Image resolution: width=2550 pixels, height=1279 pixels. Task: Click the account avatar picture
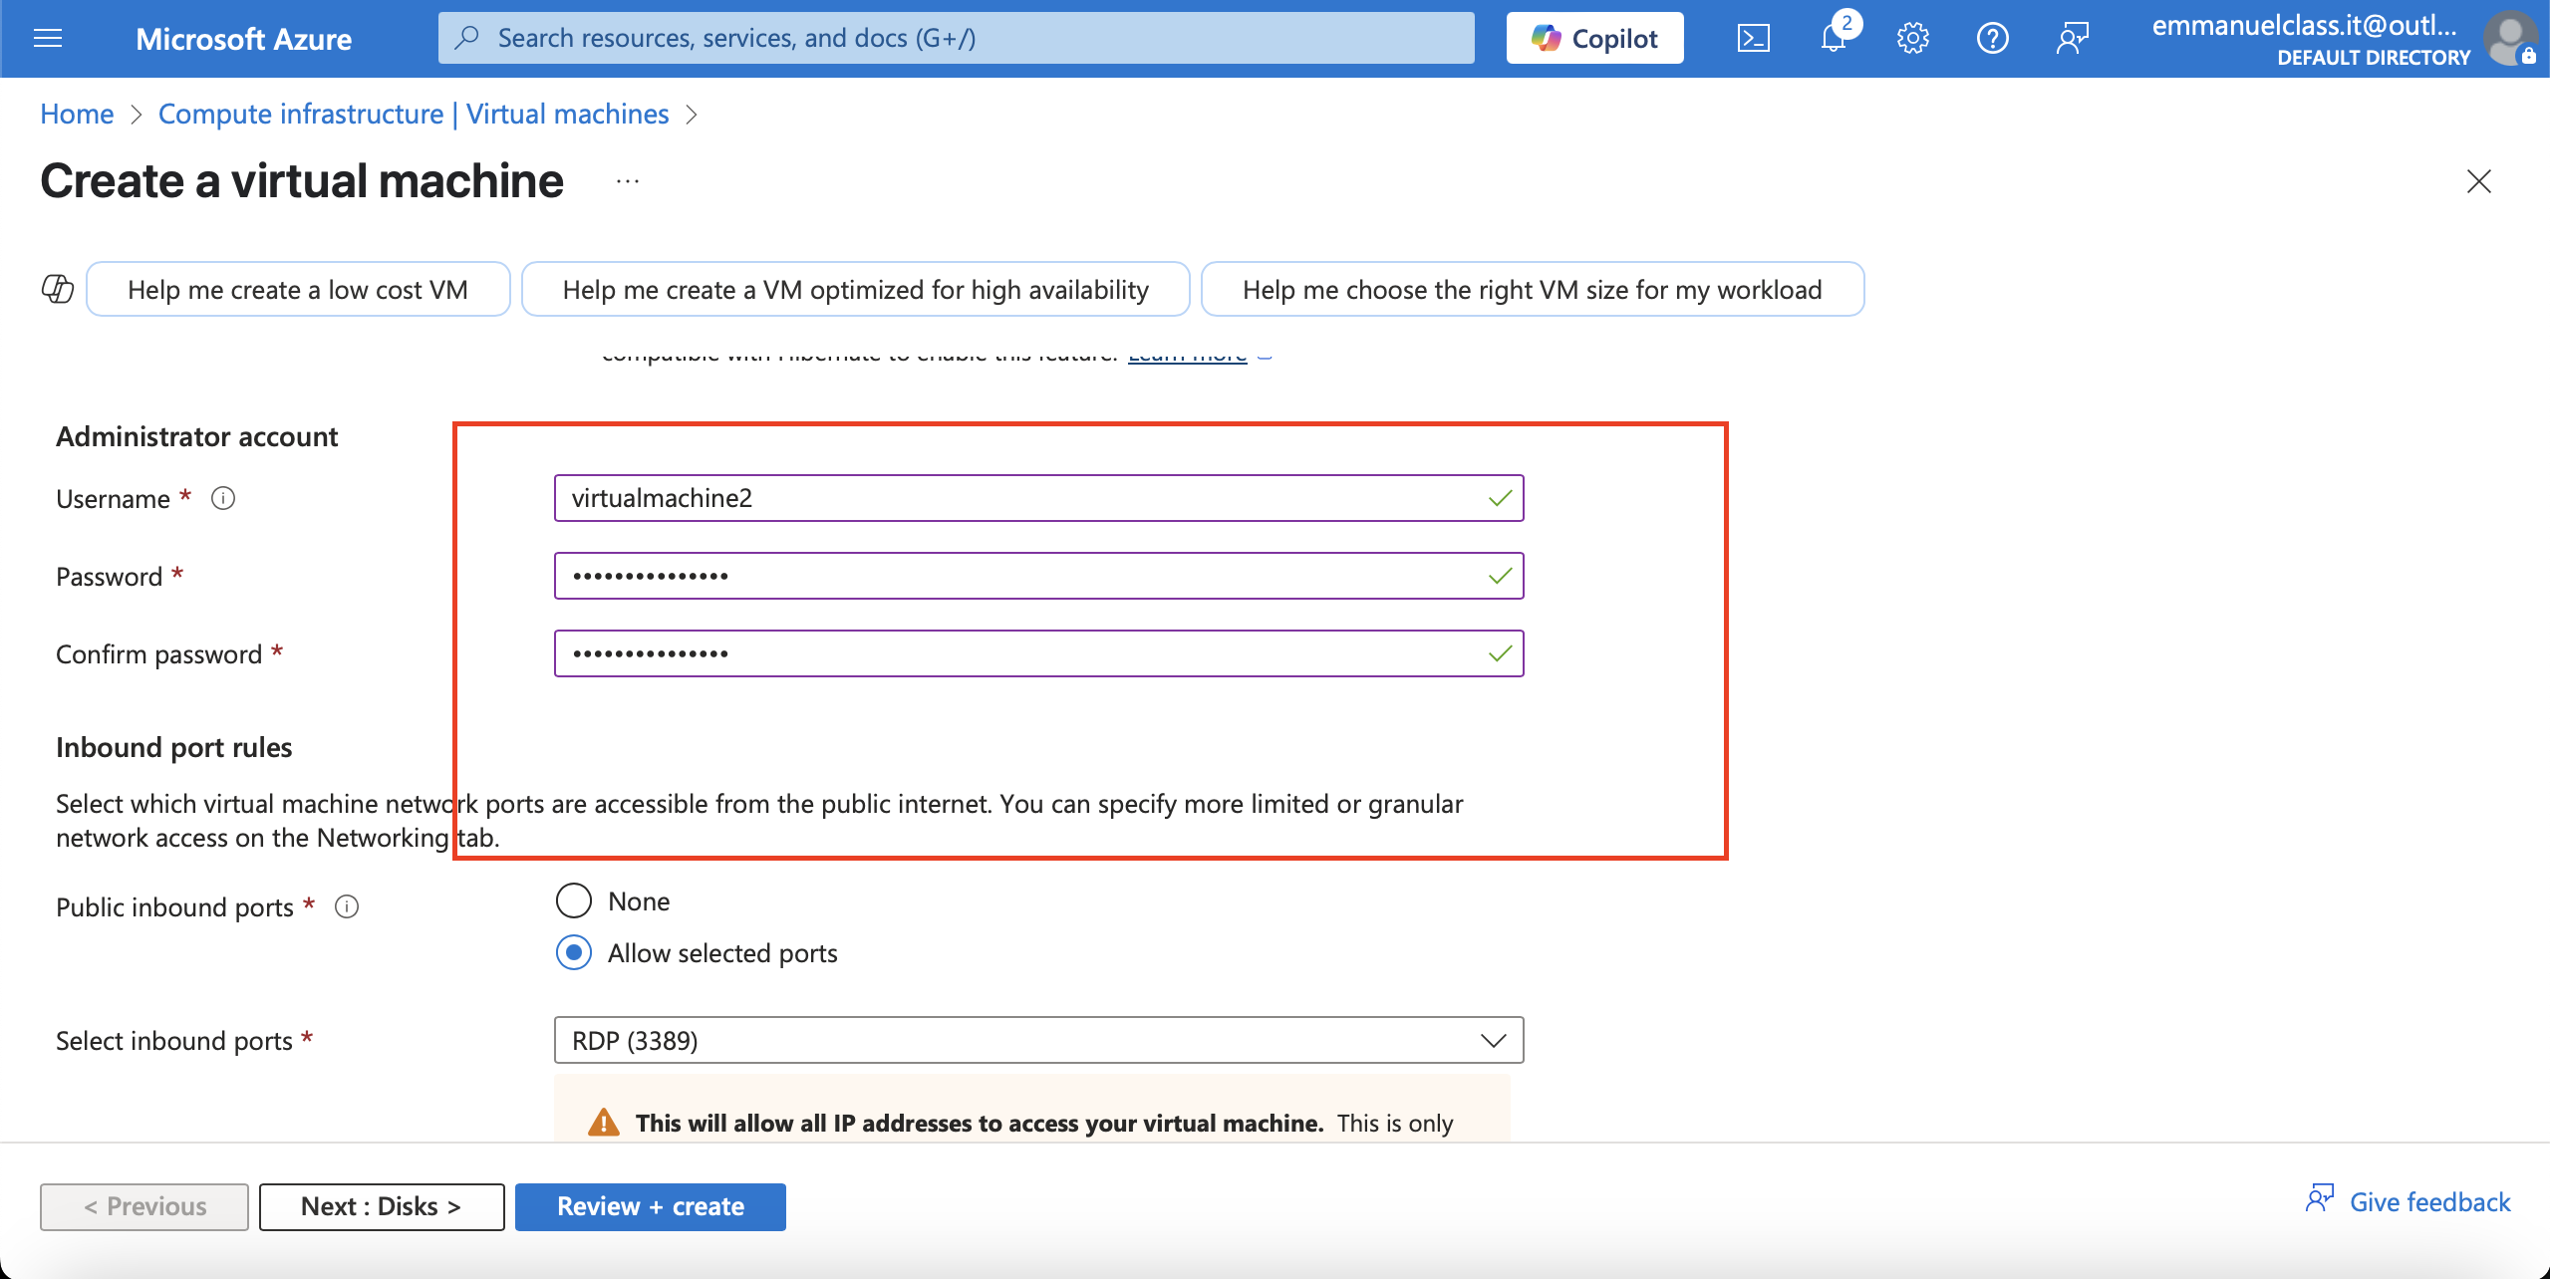point(2511,38)
